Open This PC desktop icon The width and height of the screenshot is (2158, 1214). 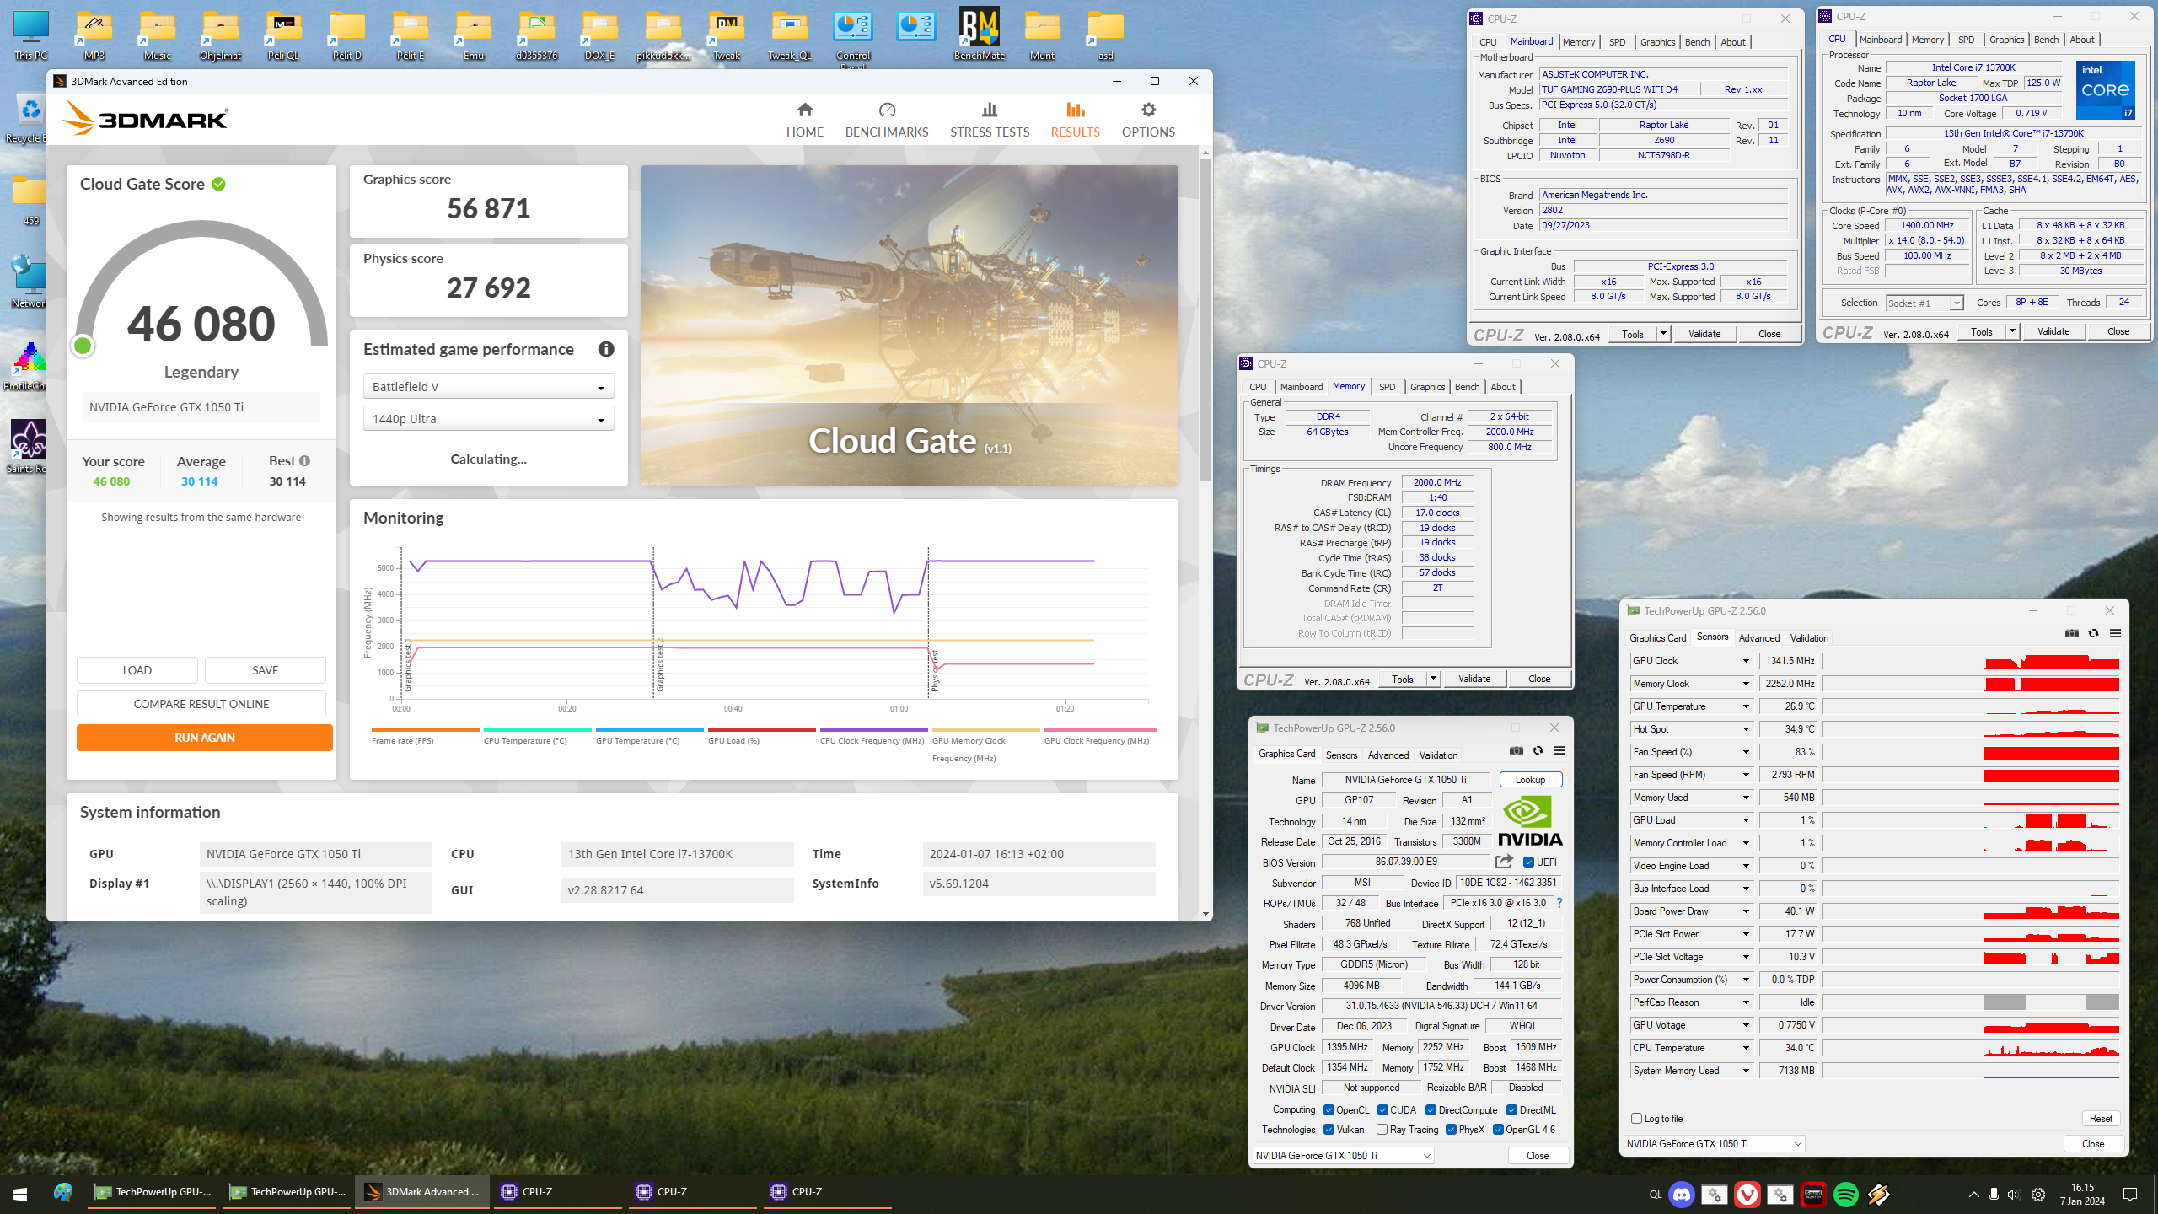31,34
